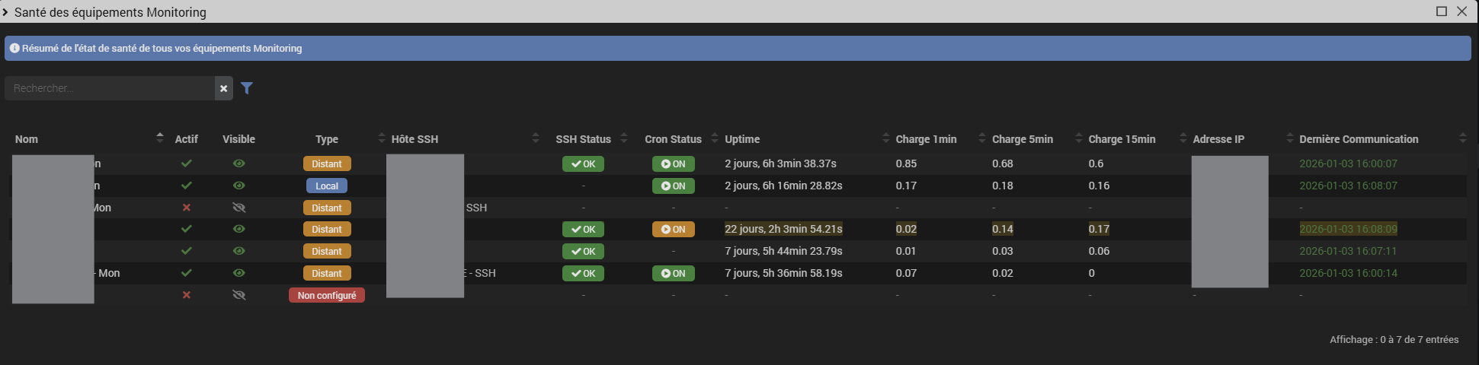
Task: Sort the table by the Uptime column
Action: pyautogui.click(x=742, y=139)
